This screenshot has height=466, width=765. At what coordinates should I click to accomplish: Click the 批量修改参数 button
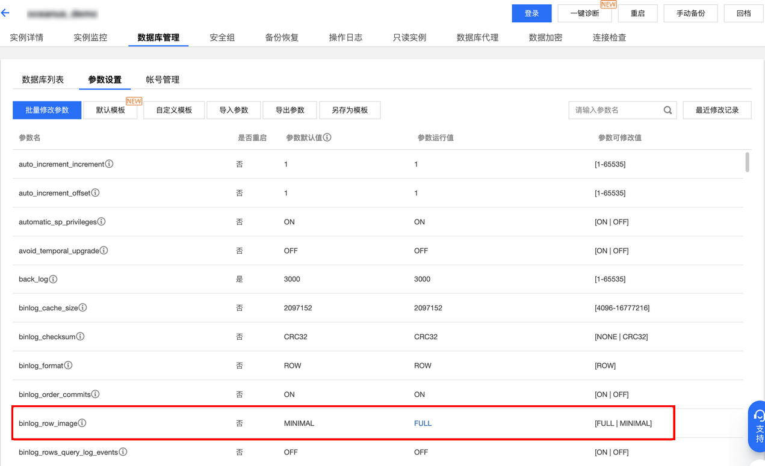point(47,110)
